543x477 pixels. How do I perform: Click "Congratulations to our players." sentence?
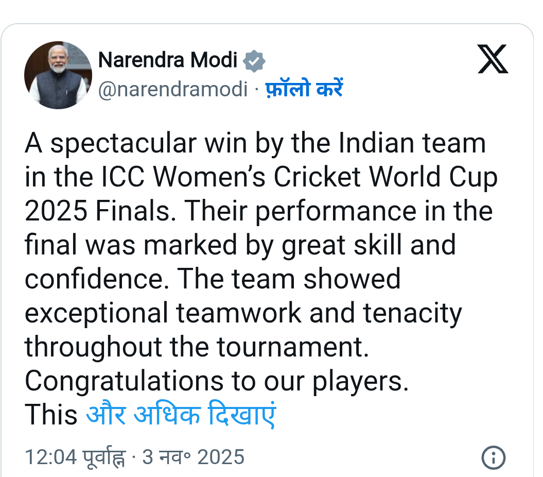216,381
